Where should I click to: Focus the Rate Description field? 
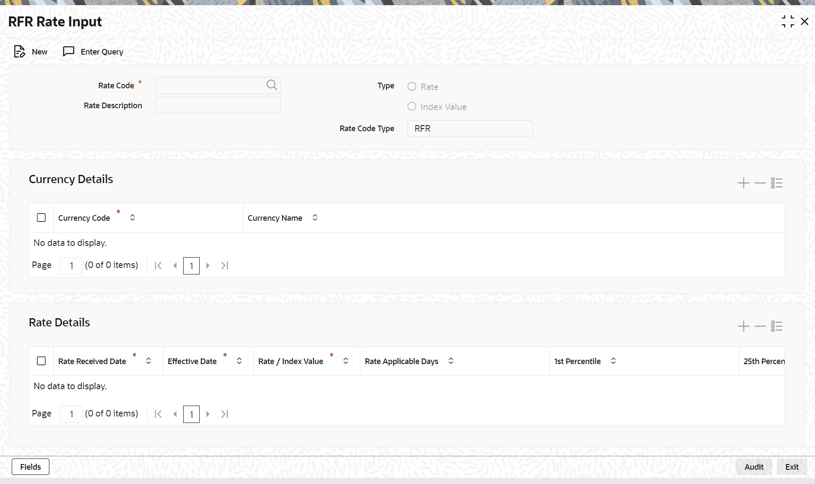point(218,105)
